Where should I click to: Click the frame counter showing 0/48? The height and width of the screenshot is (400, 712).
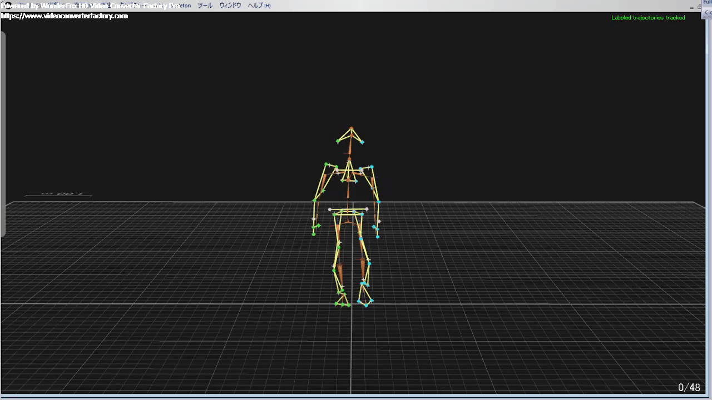(x=689, y=387)
